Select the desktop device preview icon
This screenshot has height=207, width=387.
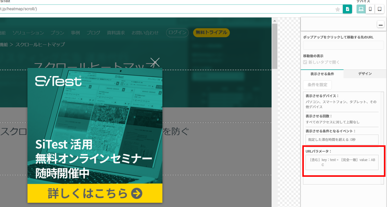click(x=361, y=9)
